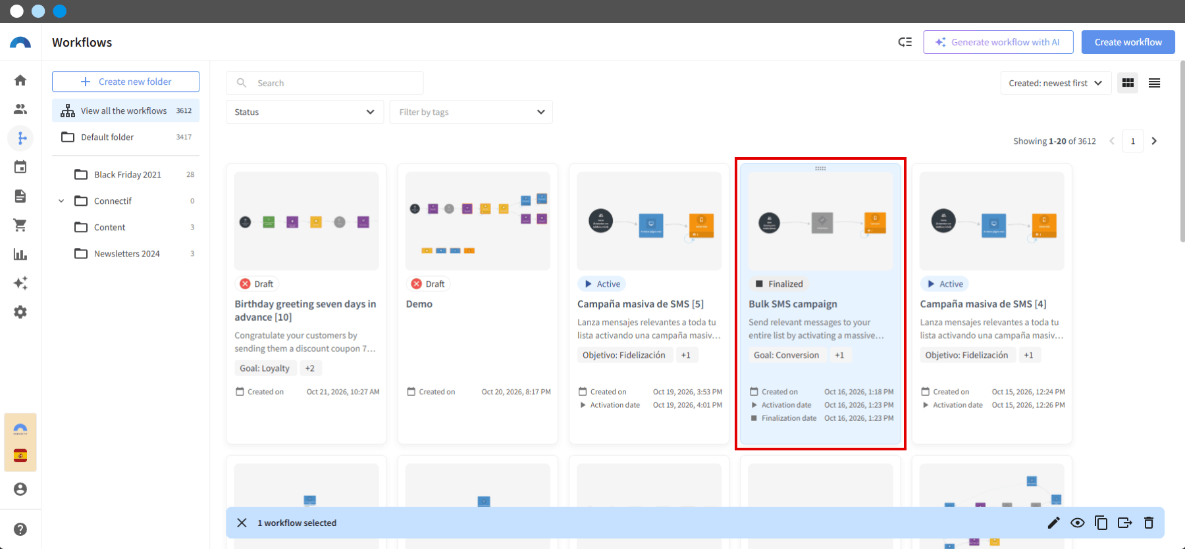Open the Documents icon in sidebar
Screen dimensions: 1185x549
20,196
